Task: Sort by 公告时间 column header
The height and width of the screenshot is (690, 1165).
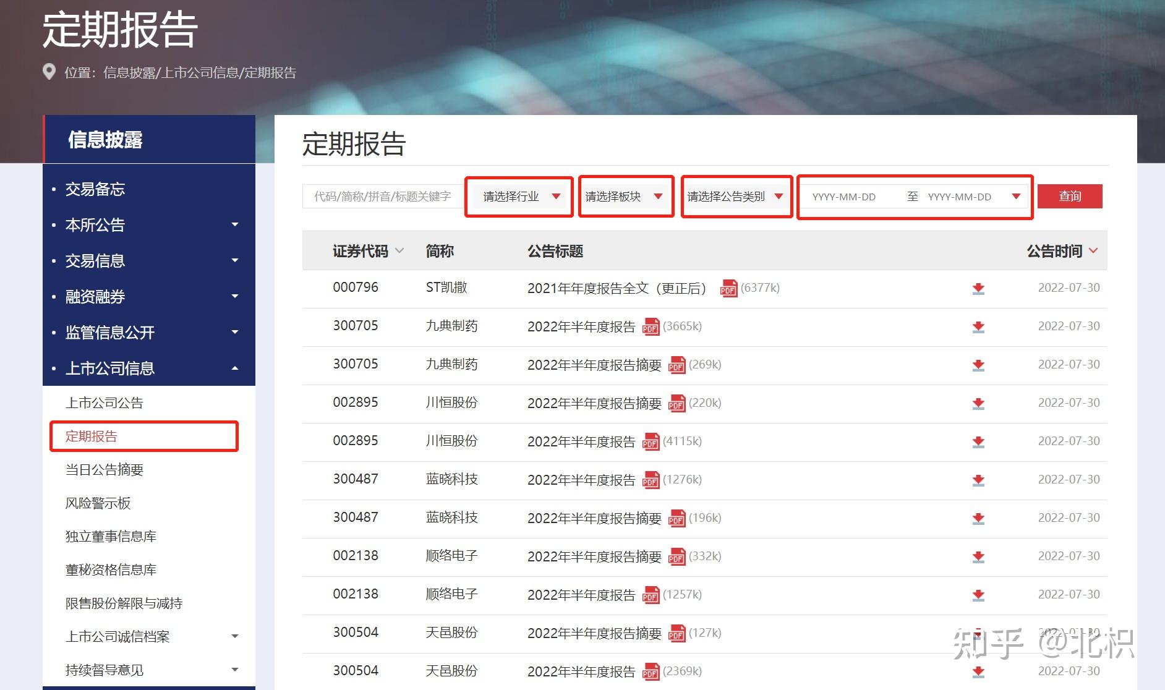Action: pyautogui.click(x=1062, y=251)
